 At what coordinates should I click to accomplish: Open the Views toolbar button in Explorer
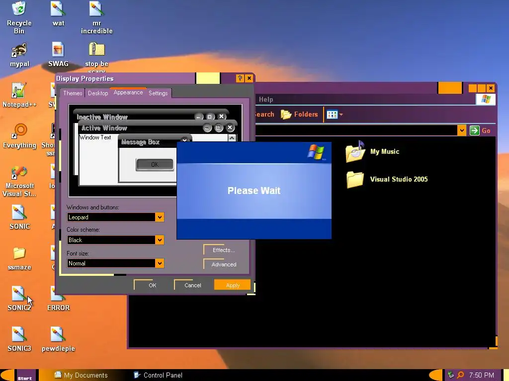(x=335, y=115)
